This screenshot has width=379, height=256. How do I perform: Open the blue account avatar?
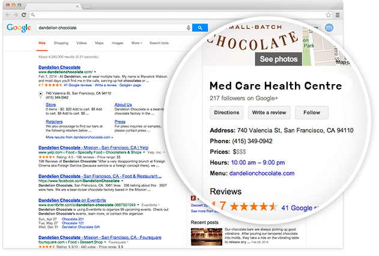click(x=329, y=28)
